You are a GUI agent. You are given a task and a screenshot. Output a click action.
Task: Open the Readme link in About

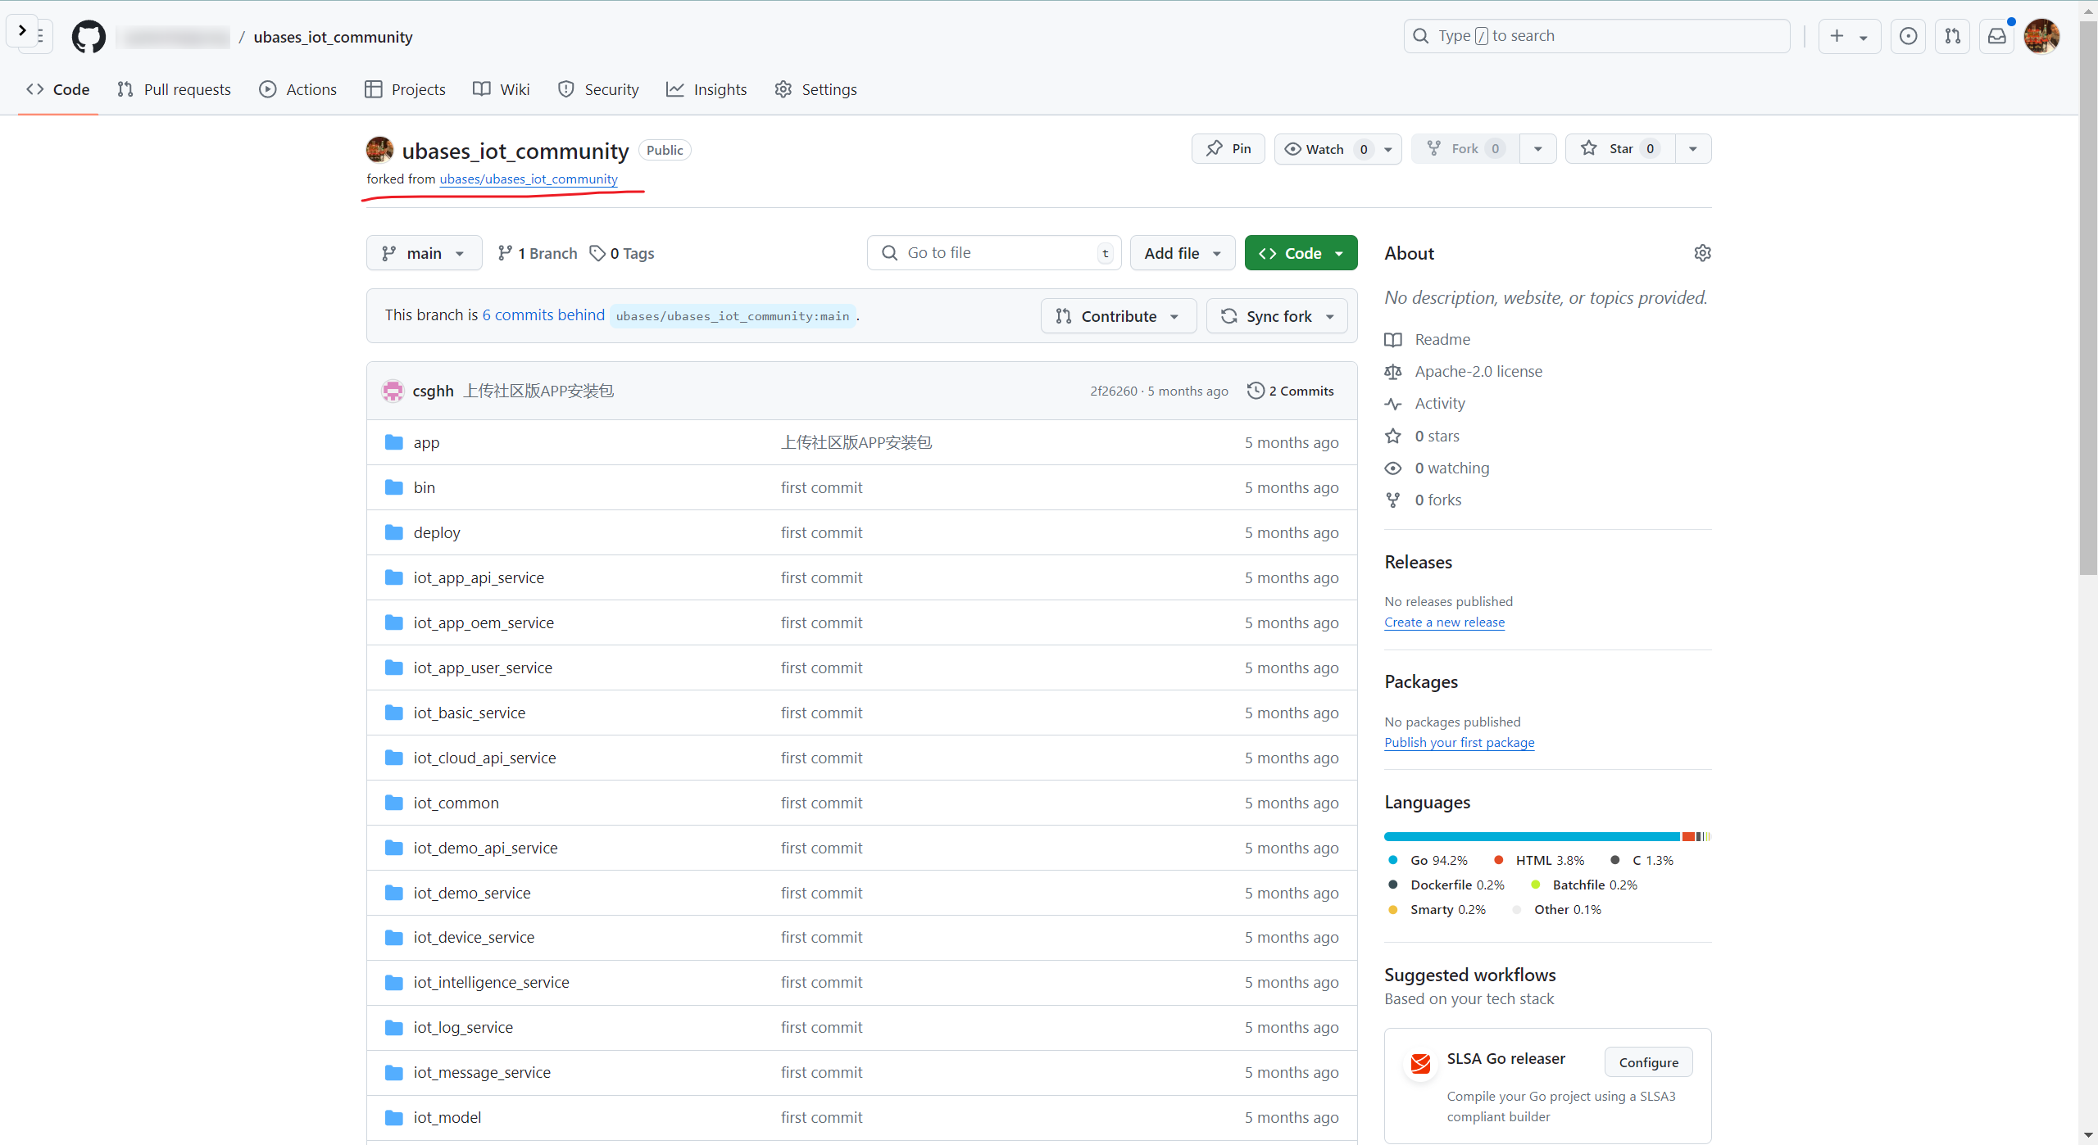coord(1442,339)
